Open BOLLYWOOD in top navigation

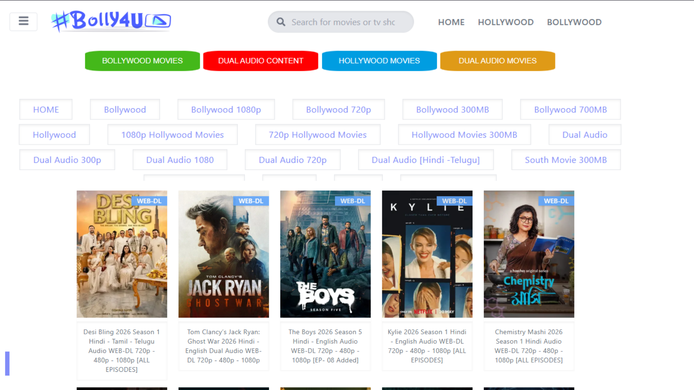(x=574, y=22)
